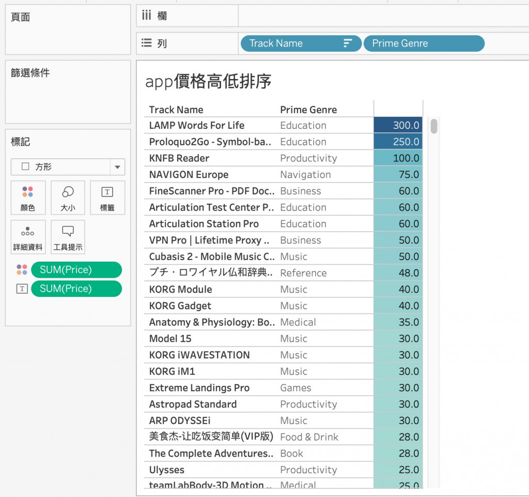Click the columns shelf icon next to 欄
The width and height of the screenshot is (529, 497).
pyautogui.click(x=146, y=16)
